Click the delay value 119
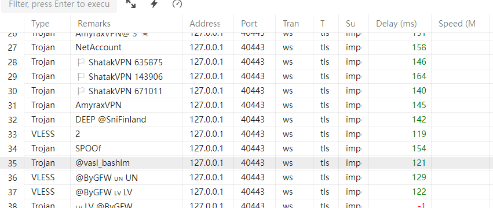 tap(419, 134)
